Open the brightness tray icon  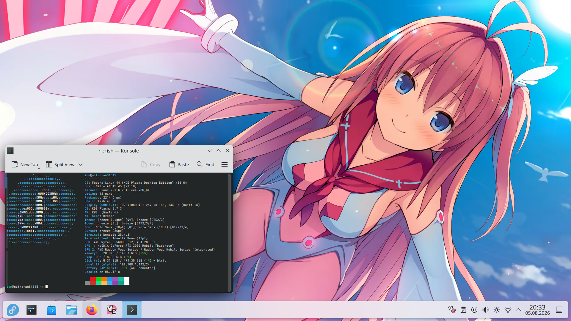point(497,310)
